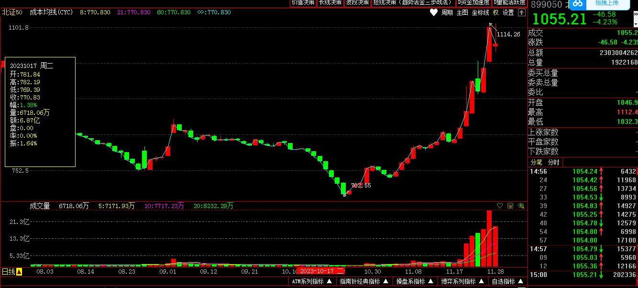Click the 752.5 price axis label
The height and width of the screenshot is (288, 638).
(20, 171)
